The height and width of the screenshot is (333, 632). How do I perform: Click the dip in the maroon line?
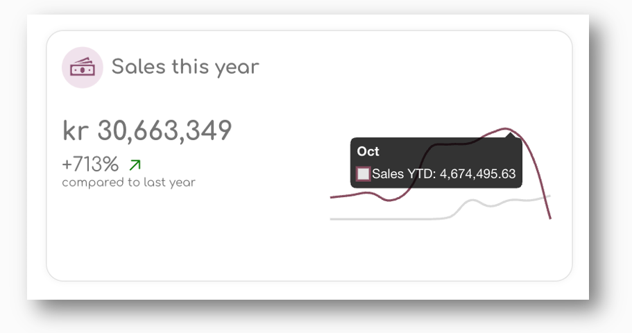[x=389, y=200]
